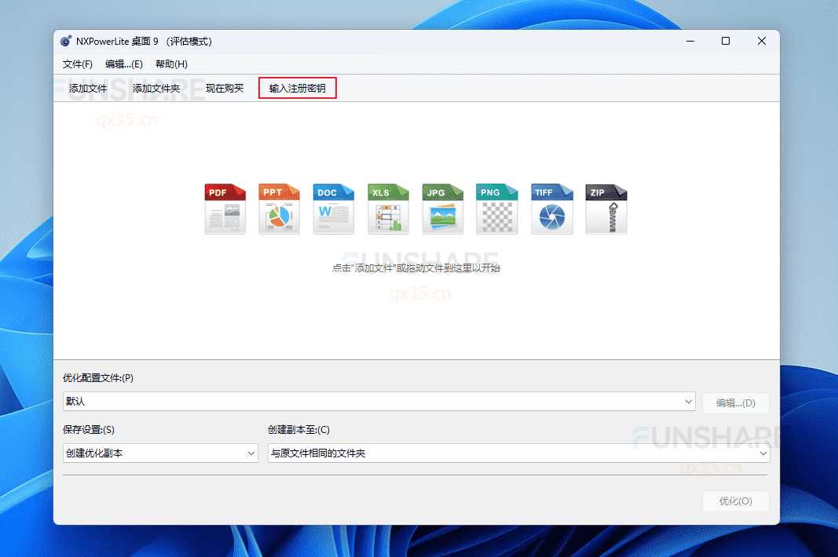This screenshot has height=557, width=838.
Task: Click the DOC file type icon
Action: [x=334, y=209]
